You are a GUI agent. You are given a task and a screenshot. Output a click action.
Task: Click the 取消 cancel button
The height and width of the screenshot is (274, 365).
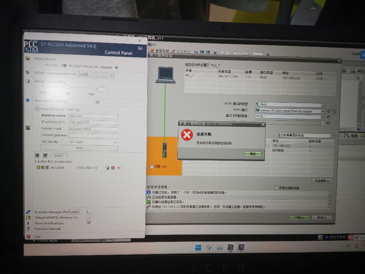point(322,217)
